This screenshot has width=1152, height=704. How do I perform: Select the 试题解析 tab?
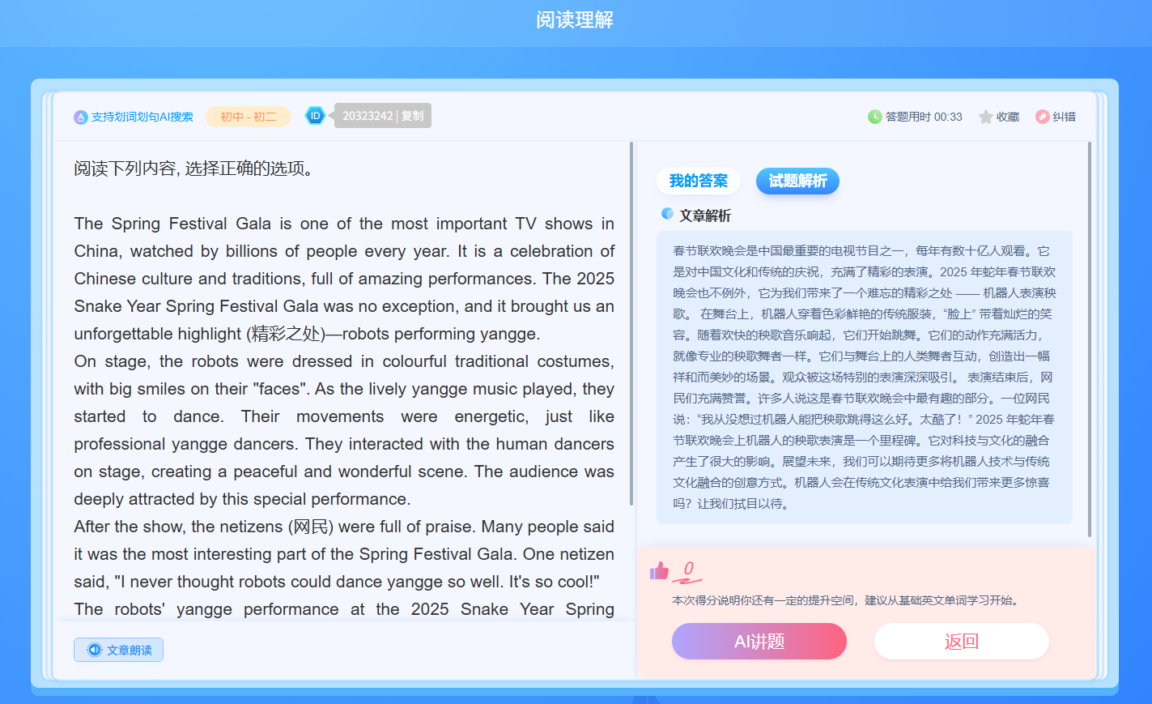pyautogui.click(x=797, y=181)
